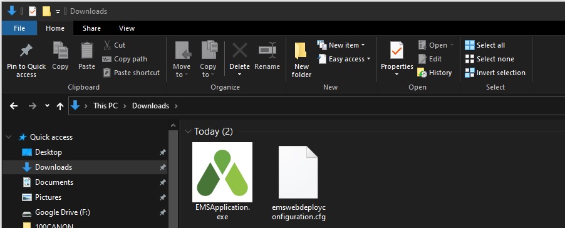Switch to the Share ribbon tab

(91, 28)
